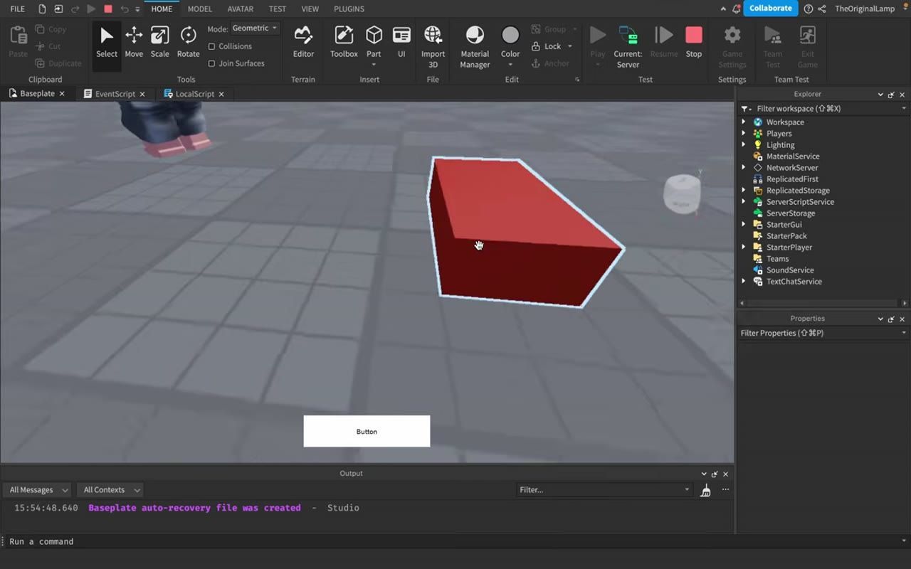
Task: Insert a new Part
Action: (x=374, y=36)
